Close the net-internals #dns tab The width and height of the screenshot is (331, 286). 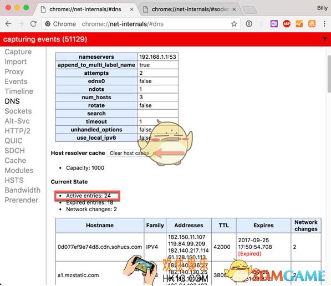pos(131,9)
